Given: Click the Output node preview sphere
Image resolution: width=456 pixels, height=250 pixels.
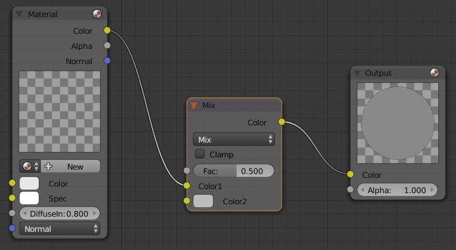Looking at the screenshot, I should point(397,123).
